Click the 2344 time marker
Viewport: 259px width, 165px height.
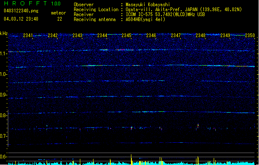[x=102, y=35]
